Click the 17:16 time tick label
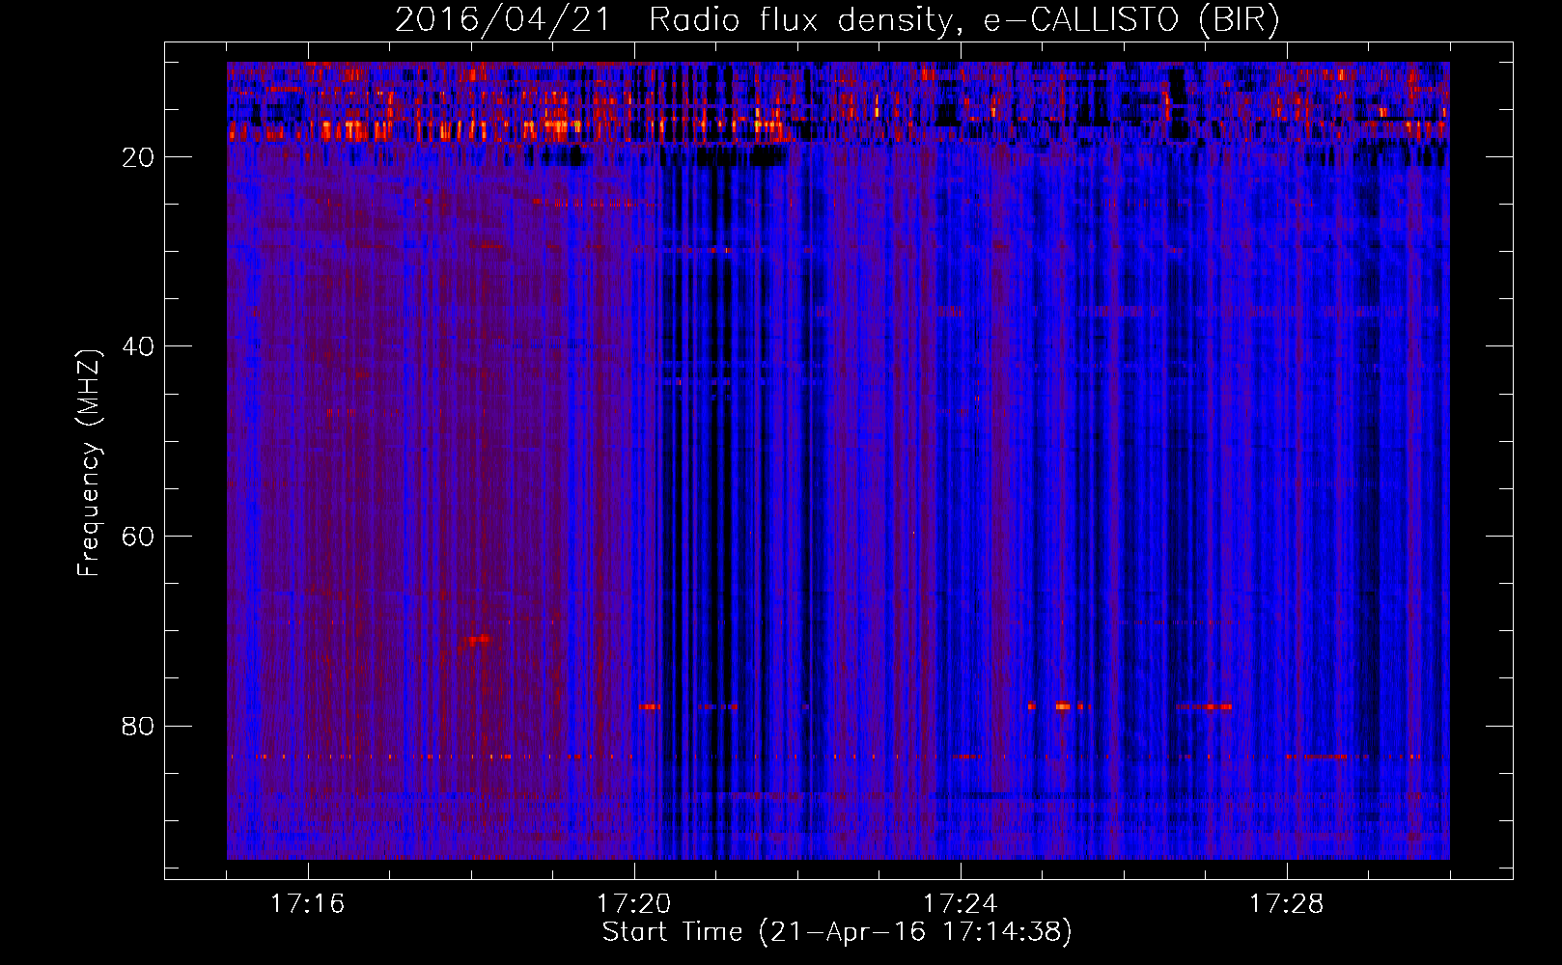1562x965 pixels. (308, 904)
